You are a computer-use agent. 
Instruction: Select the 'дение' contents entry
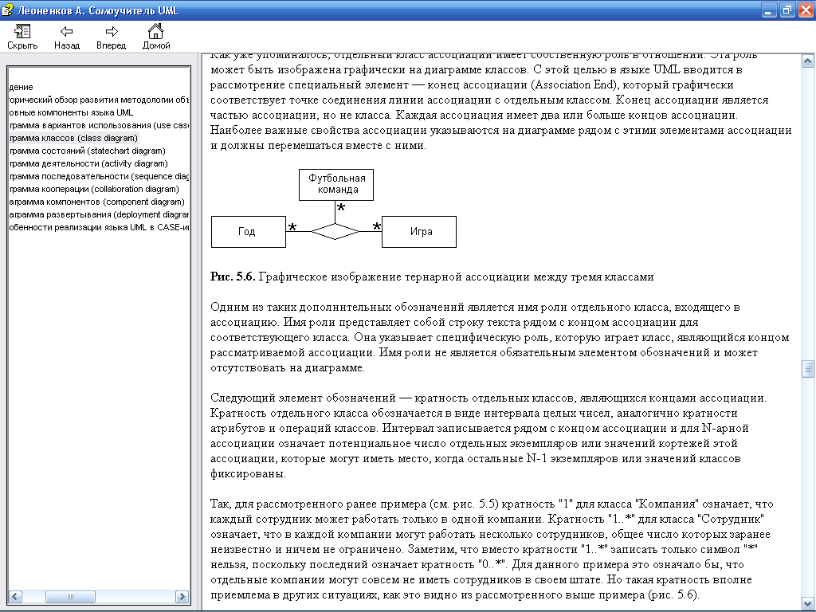tap(21, 87)
